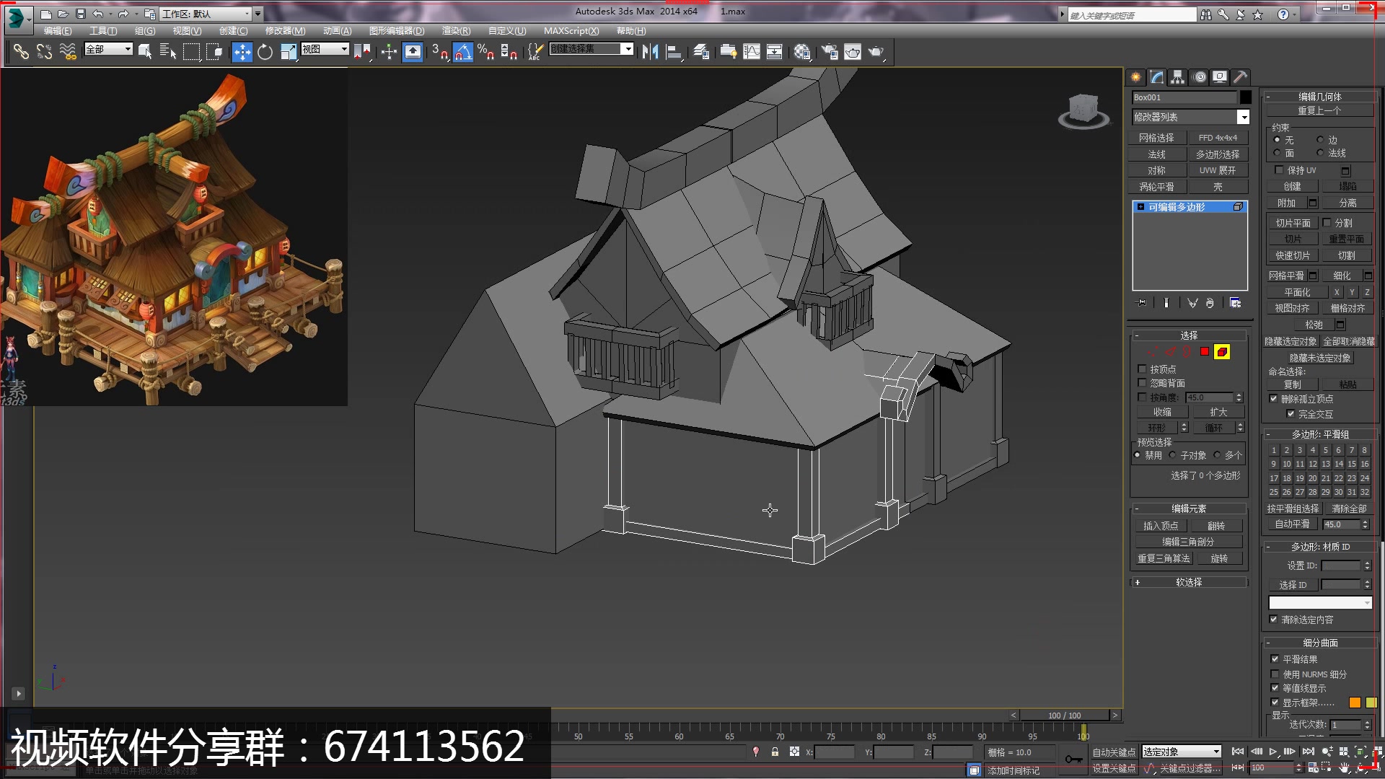Open the 全部 selection filter dropdown
Screen dimensions: 1385x779
(x=108, y=49)
